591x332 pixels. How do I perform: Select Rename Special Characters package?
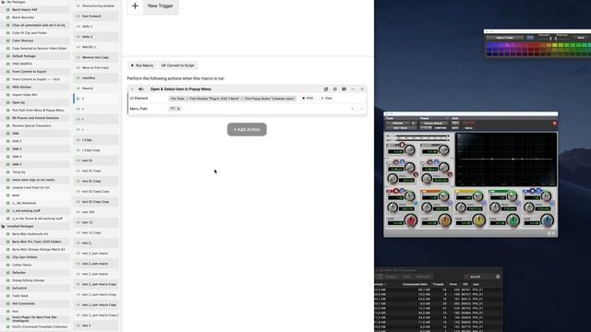[x=35, y=125]
